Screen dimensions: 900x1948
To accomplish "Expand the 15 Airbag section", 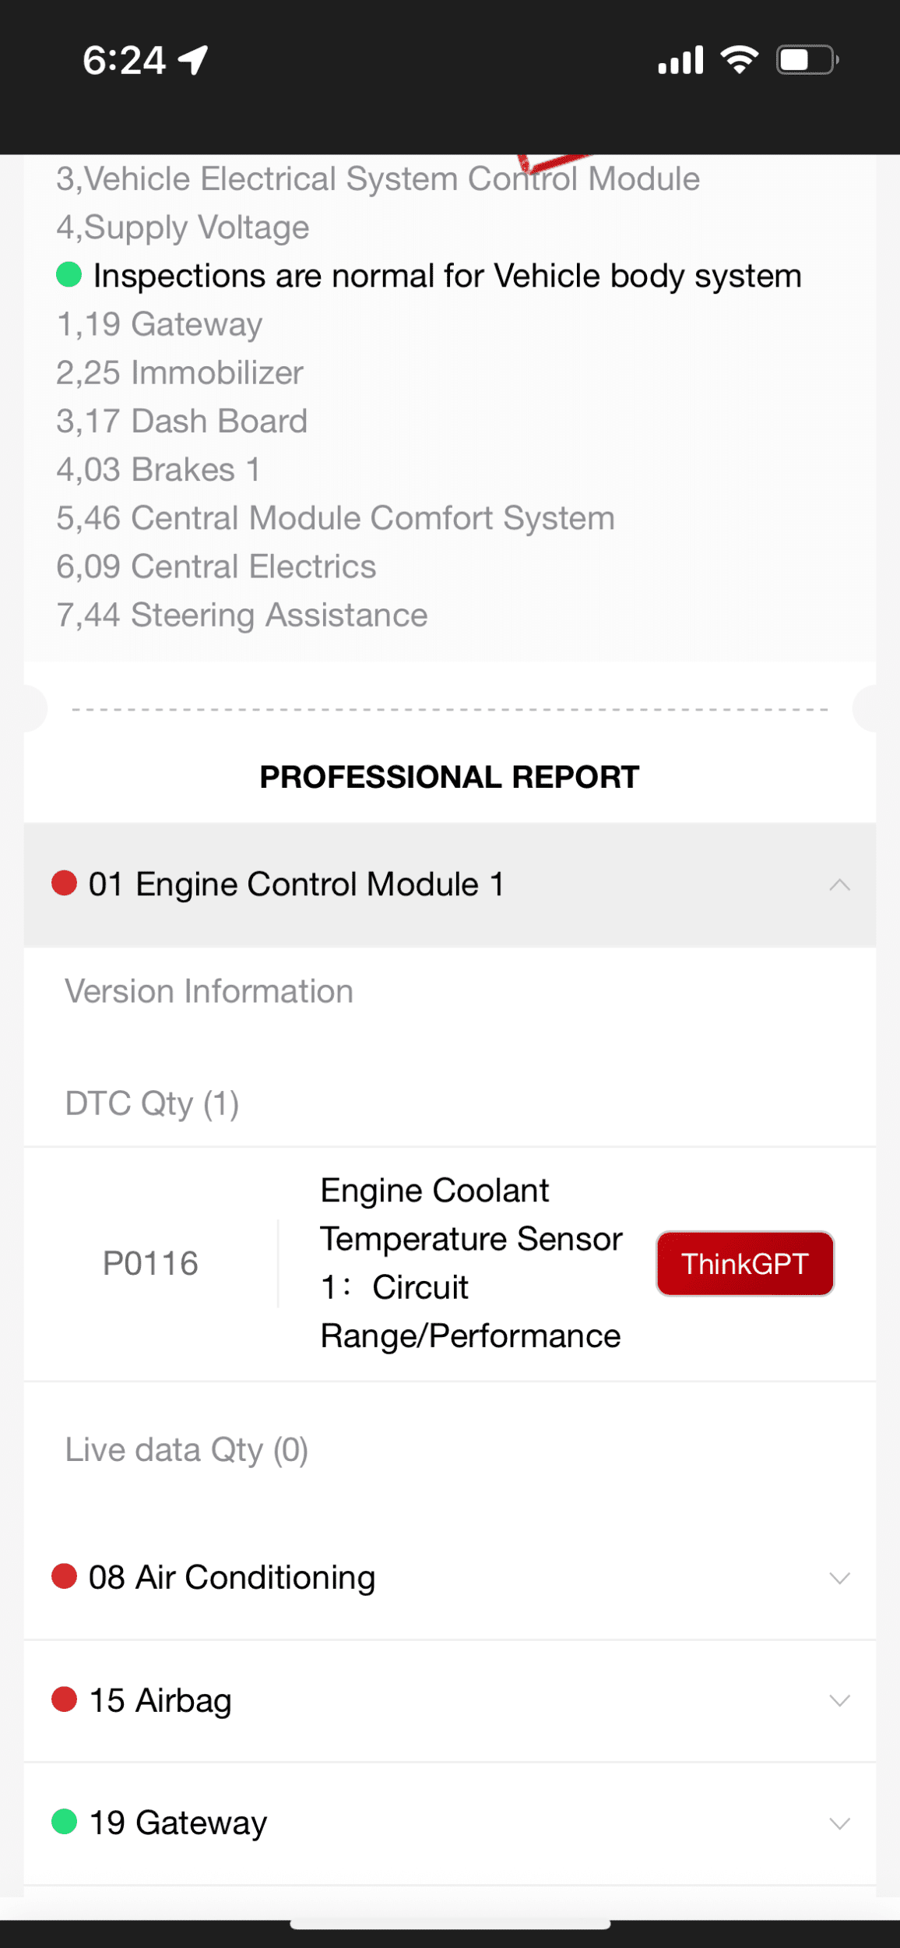I will (x=839, y=1700).
